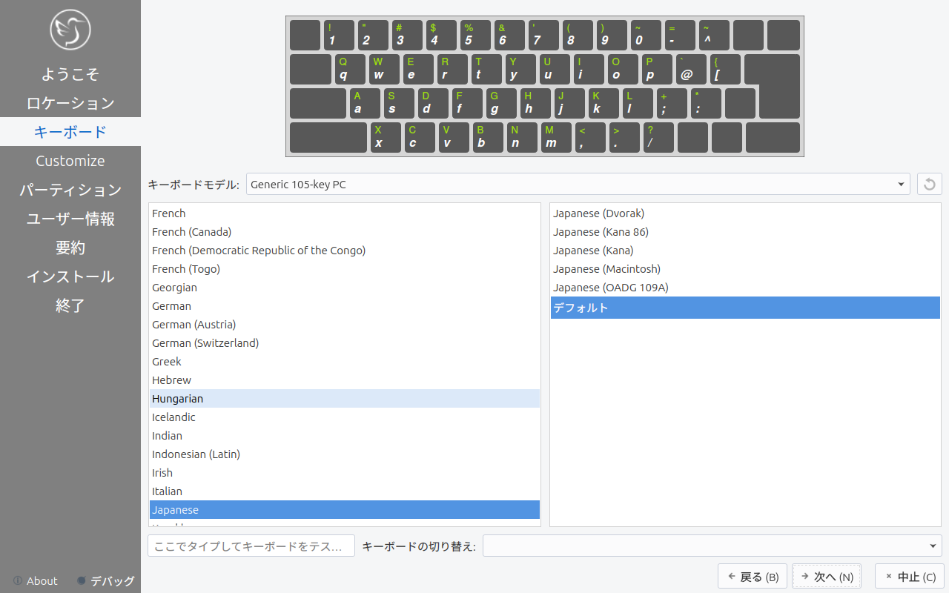Select the Japanese (Macintosh) variant

(x=745, y=269)
